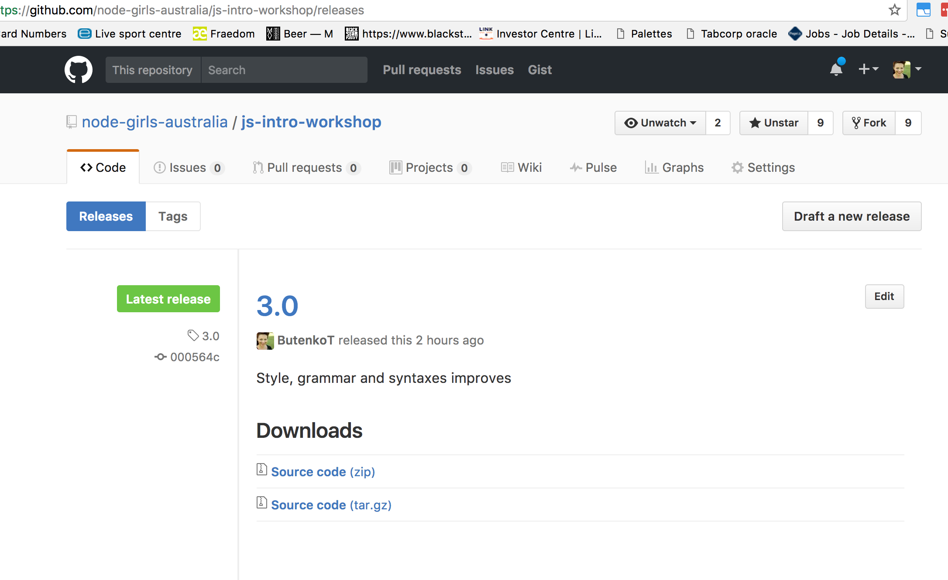948x580 pixels.
Task: Select the Releases toggle button
Action: tap(106, 216)
